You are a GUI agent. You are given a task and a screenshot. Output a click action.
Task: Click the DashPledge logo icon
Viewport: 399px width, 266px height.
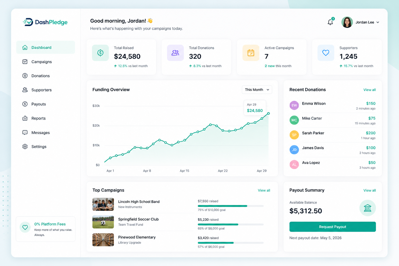click(28, 22)
